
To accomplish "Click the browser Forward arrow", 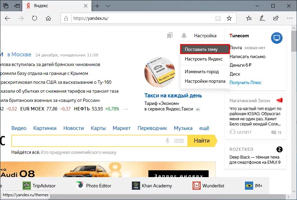I will coord(21,18).
